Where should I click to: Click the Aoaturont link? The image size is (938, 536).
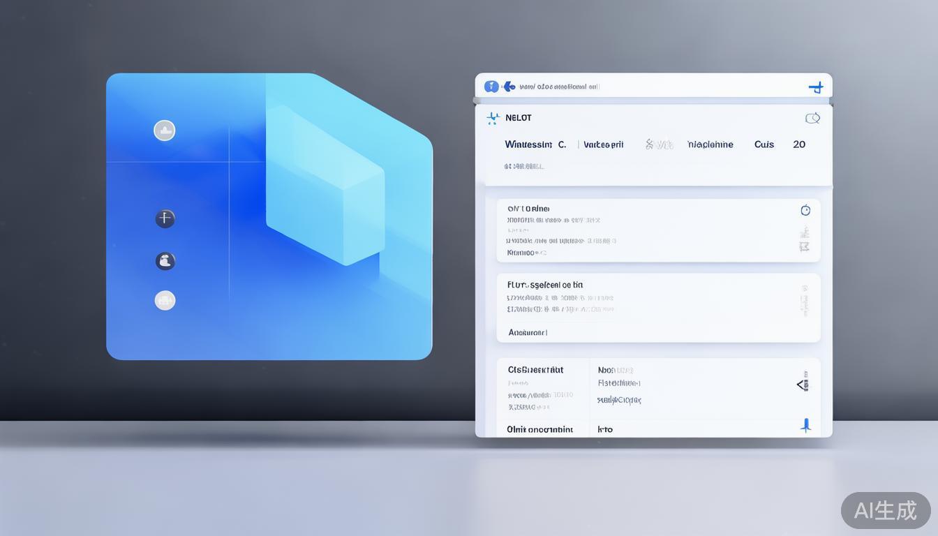point(528,333)
